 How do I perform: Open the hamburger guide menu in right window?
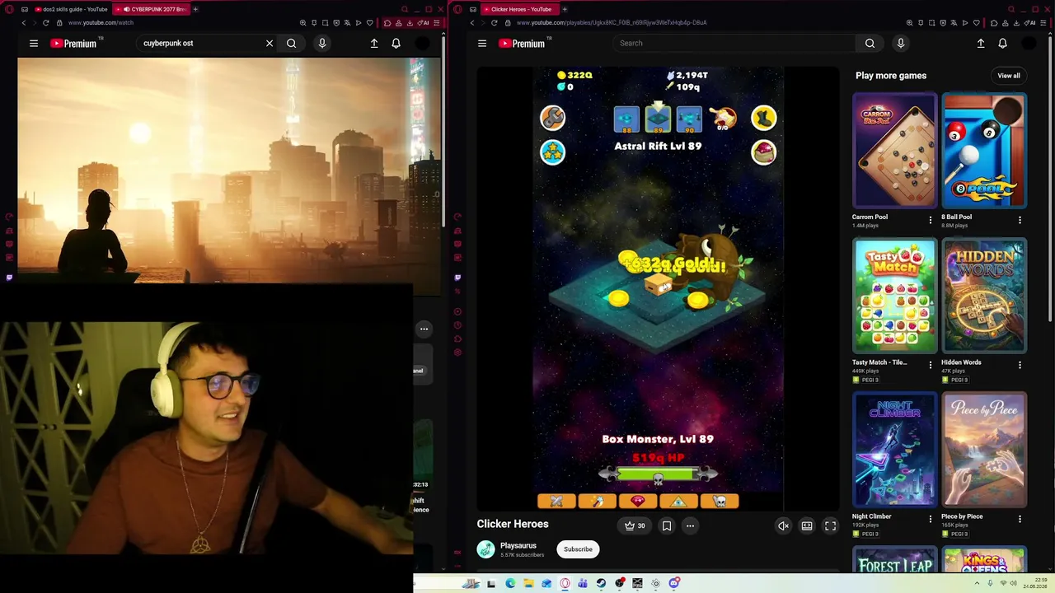point(482,44)
